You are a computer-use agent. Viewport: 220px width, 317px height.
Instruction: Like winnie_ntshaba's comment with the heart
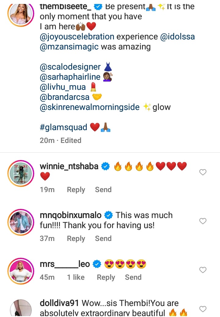(x=203, y=173)
